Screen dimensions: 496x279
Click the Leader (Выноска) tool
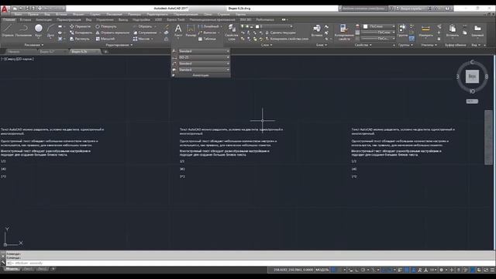[x=207, y=33]
